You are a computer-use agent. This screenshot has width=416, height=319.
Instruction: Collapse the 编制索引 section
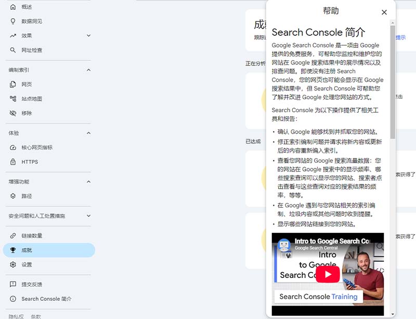pyautogui.click(x=88, y=70)
